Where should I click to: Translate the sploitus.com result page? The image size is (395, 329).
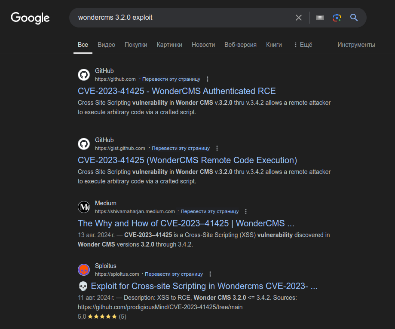pos(174,274)
